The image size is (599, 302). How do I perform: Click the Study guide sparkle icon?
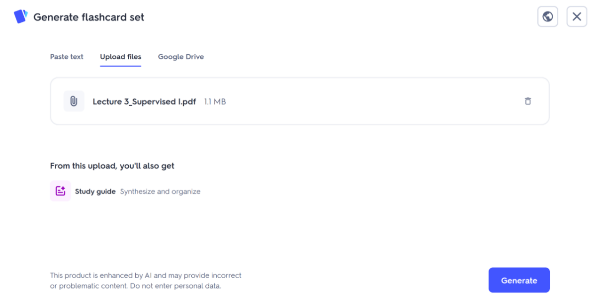coord(61,191)
